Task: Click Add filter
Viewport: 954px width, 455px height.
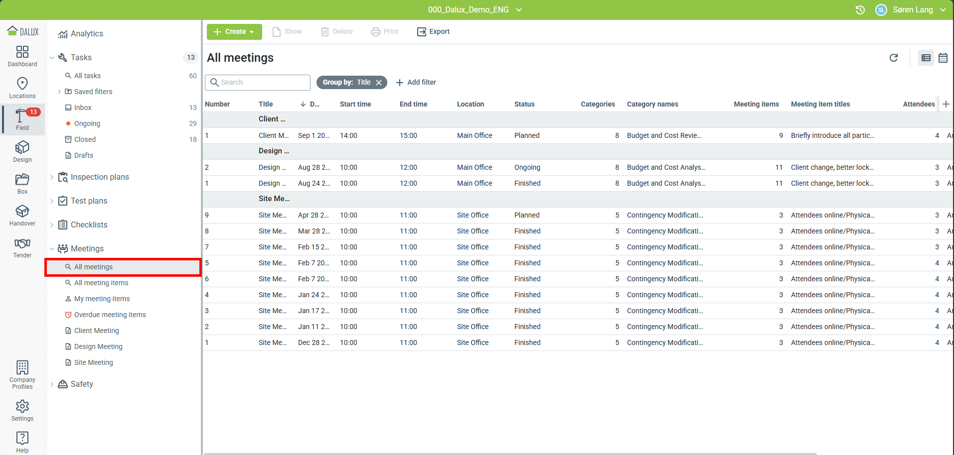Action: coord(416,83)
